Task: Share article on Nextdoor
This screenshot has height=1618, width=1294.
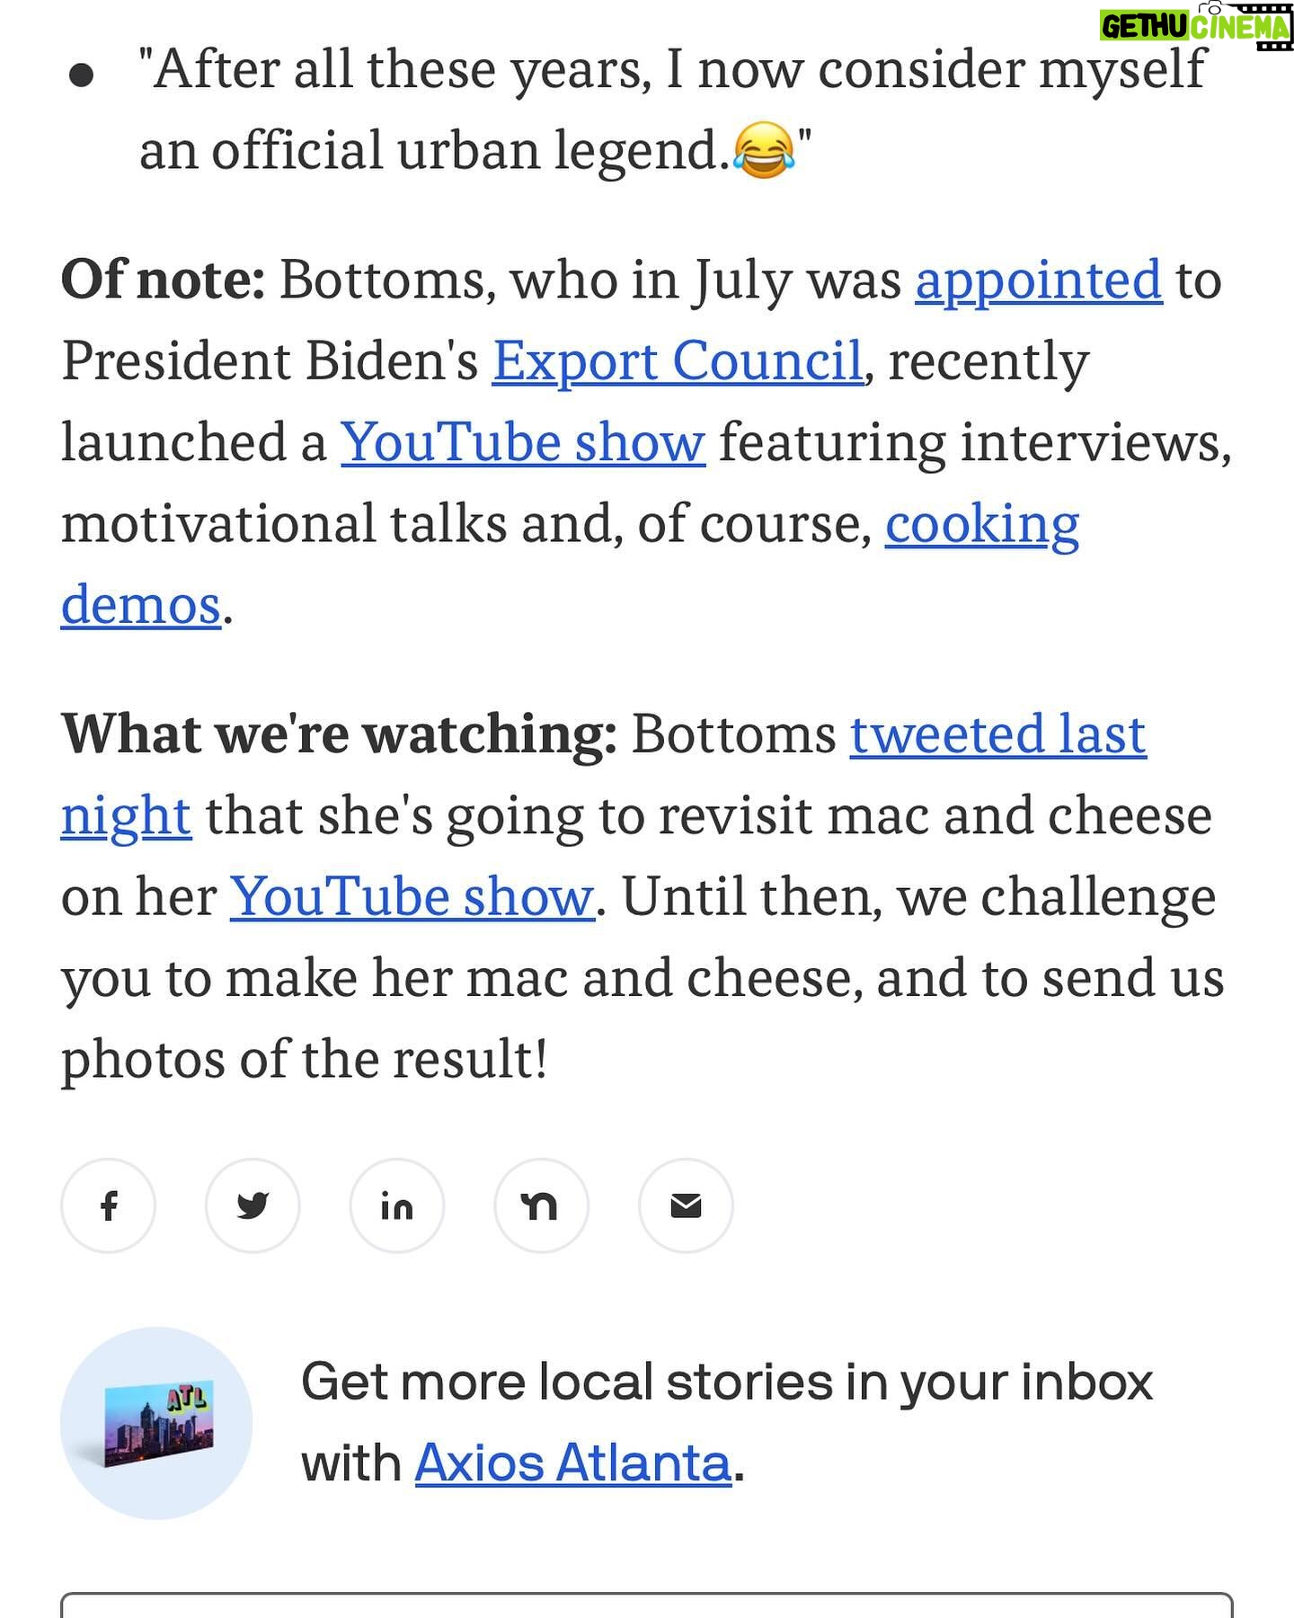Action: 541,1205
